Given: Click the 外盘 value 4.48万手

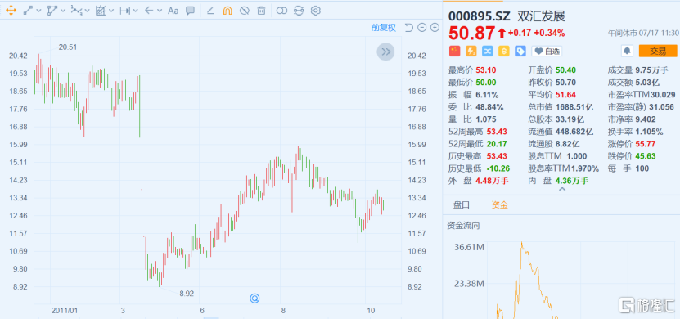Looking at the screenshot, I should coord(492,181).
